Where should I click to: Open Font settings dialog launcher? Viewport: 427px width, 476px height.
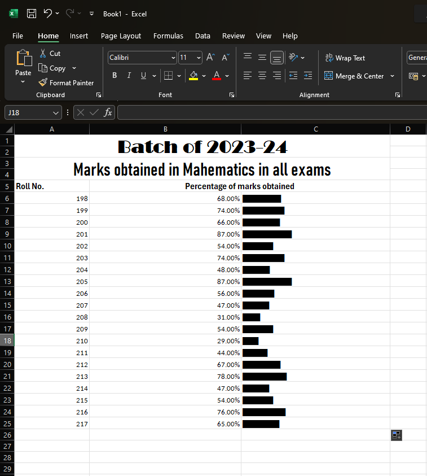[232, 95]
